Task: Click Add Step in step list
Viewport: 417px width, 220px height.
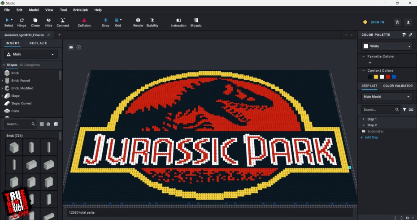Action: click(369, 138)
